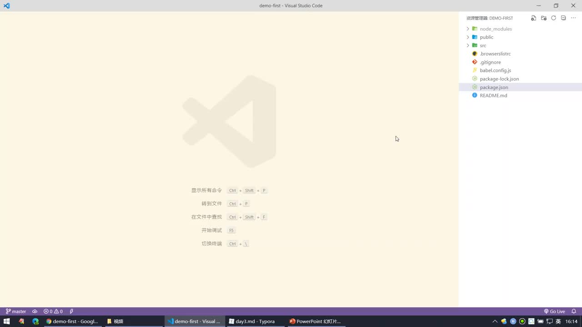Viewport: 582px width, 327px height.
Task: Select package.json in file tree
Action: (x=520, y=87)
